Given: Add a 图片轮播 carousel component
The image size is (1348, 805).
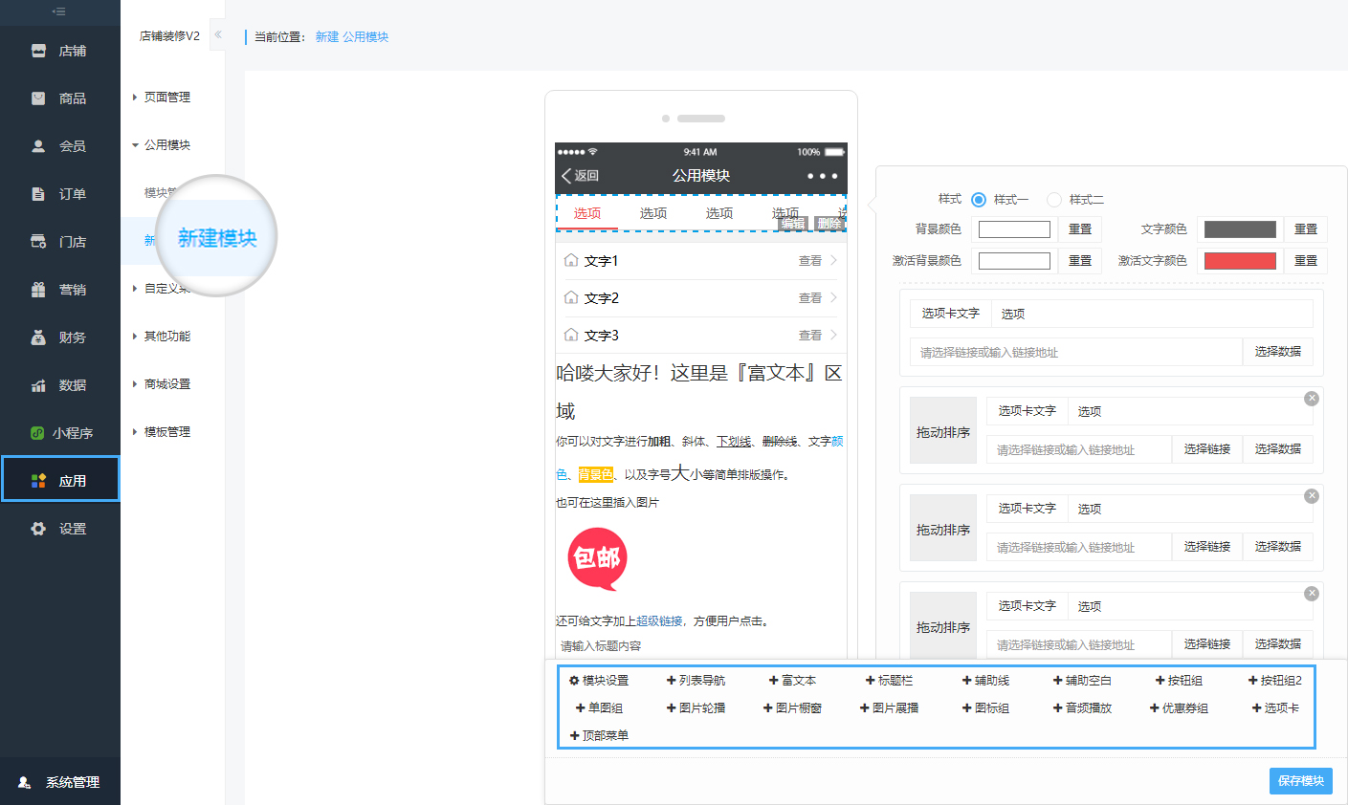Looking at the screenshot, I should coord(696,708).
